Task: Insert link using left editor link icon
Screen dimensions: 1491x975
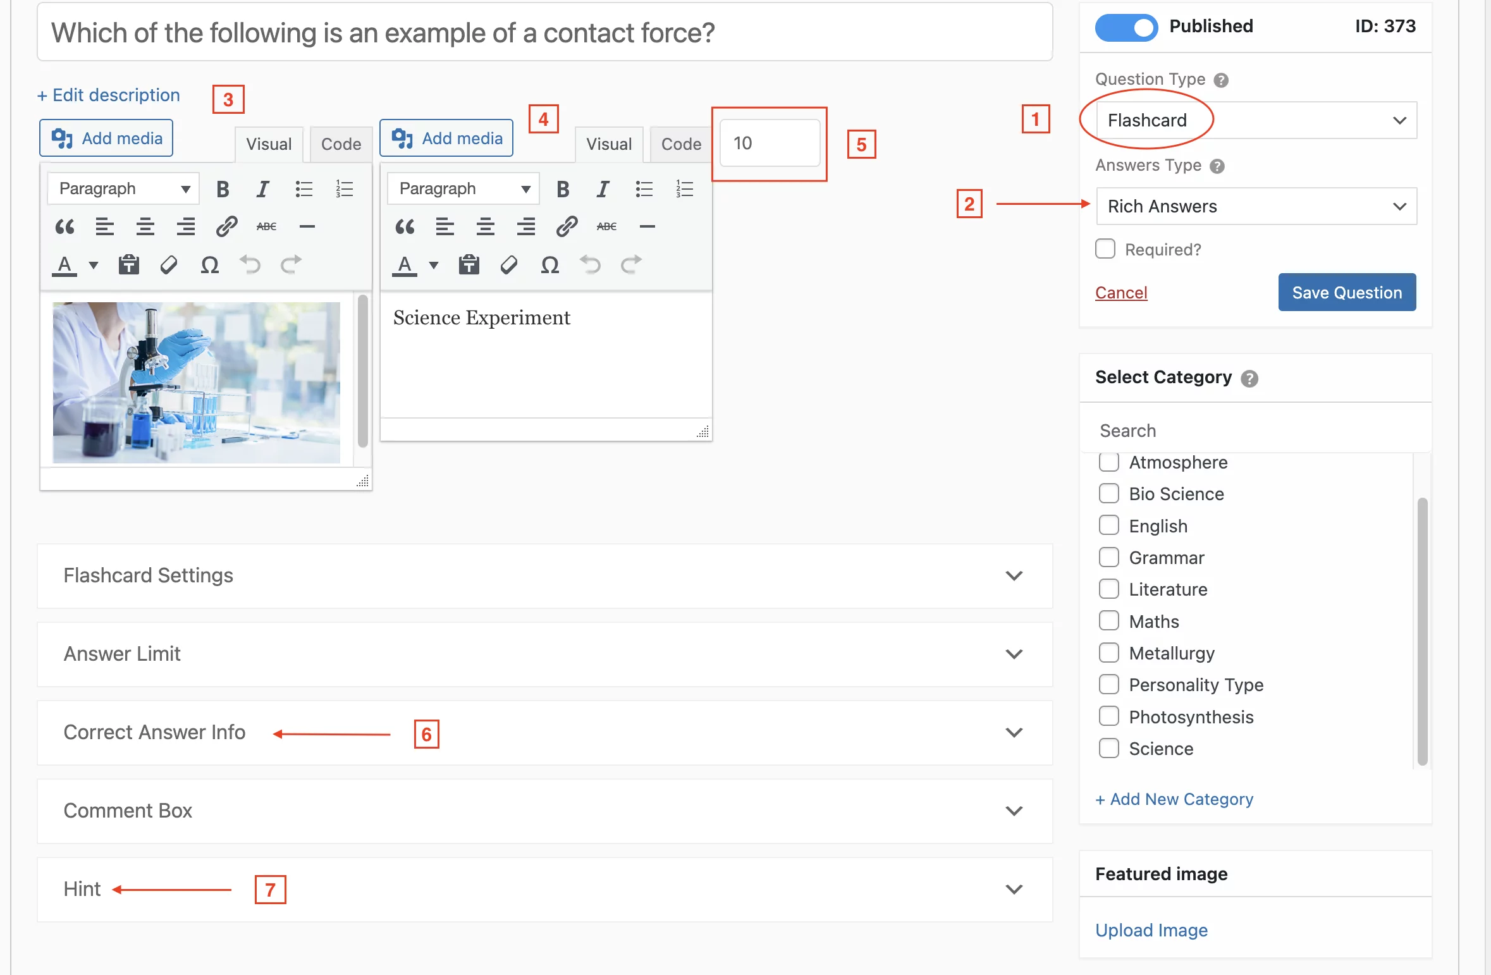Action: [226, 226]
